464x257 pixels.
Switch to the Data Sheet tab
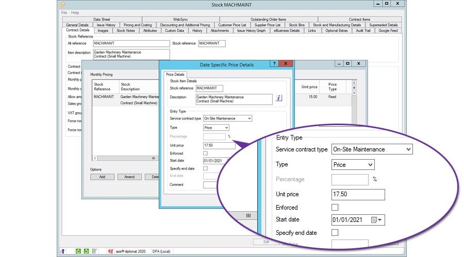tap(102, 20)
